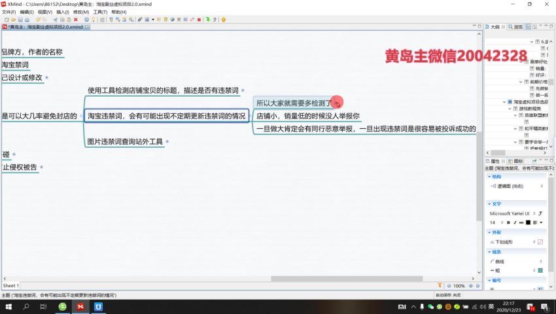Click the red X Delete toolbar icon
The image size is (556, 314).
pyautogui.click(x=75, y=20)
